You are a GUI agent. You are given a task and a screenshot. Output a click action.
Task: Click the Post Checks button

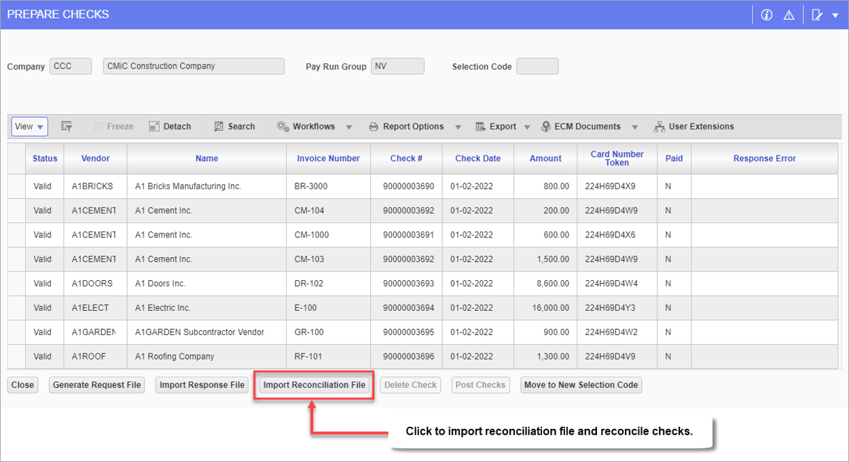480,385
